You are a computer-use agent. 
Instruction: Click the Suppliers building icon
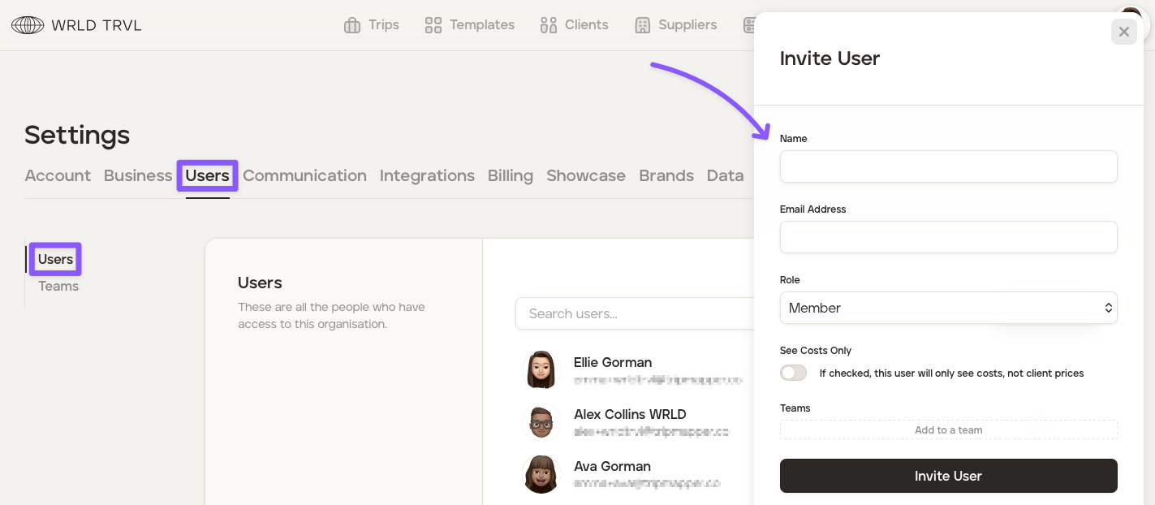pos(643,25)
